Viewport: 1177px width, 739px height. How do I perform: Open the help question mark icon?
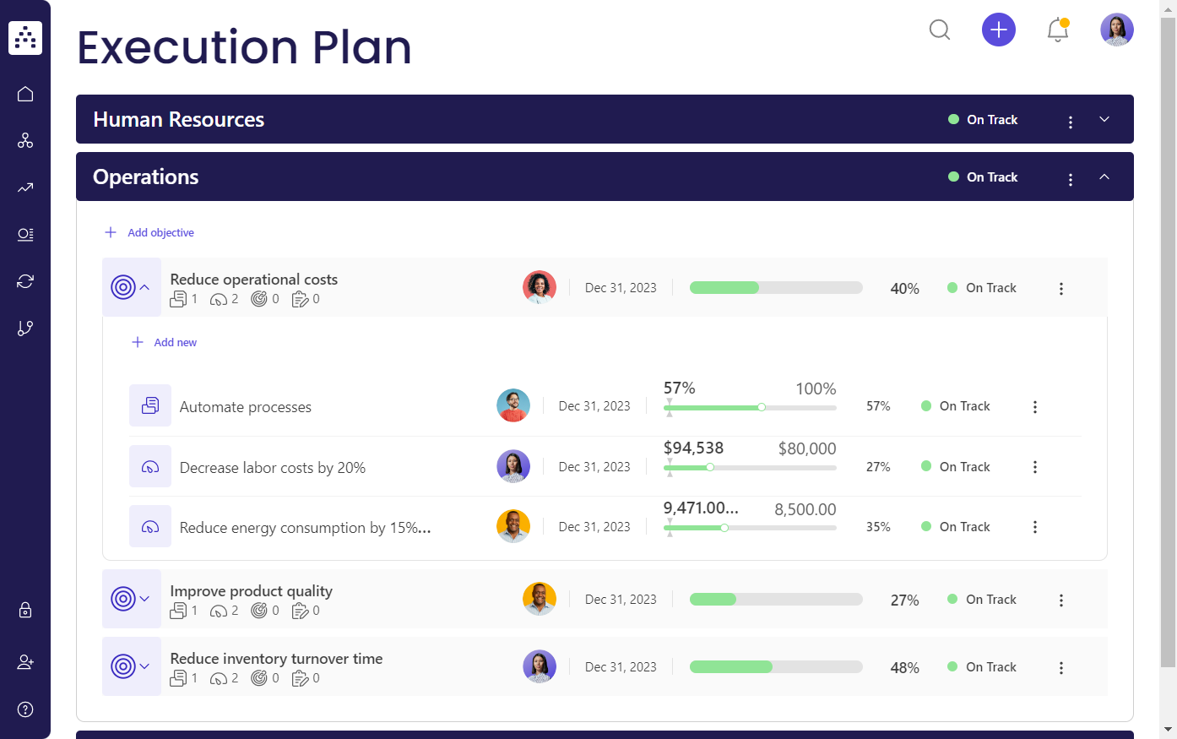pyautogui.click(x=25, y=709)
